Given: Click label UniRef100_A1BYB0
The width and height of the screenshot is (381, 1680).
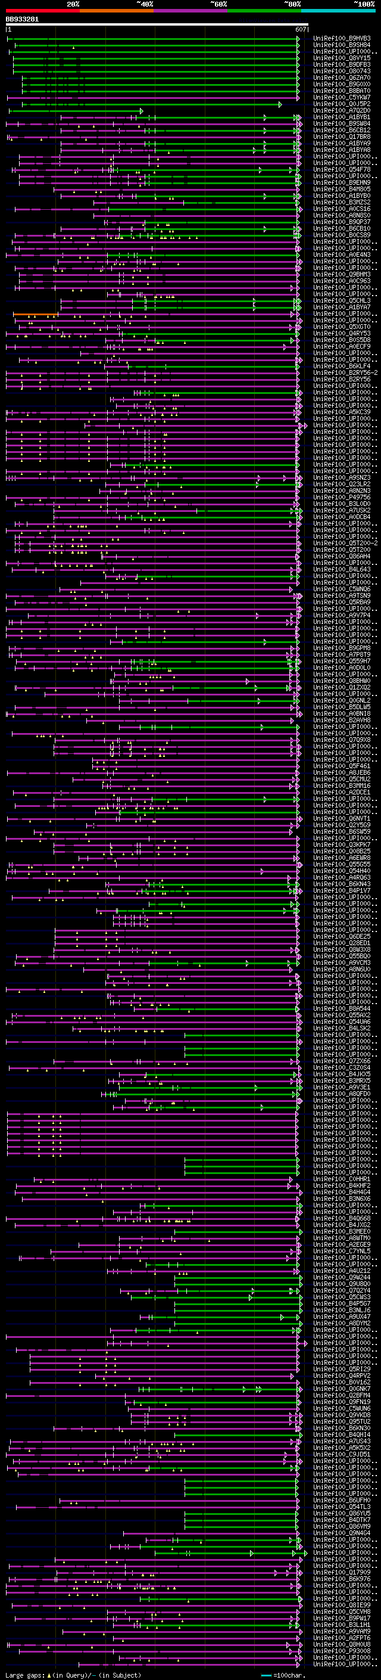Looking at the screenshot, I should (x=342, y=195).
